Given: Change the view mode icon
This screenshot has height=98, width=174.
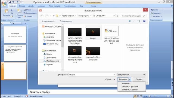Looking at the screenshot, I should pyautogui.click(x=130, y=21).
